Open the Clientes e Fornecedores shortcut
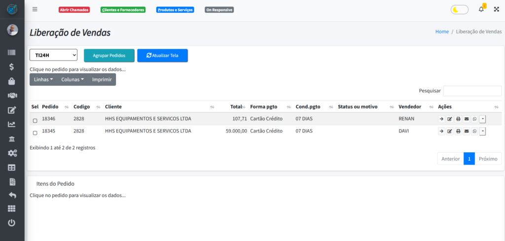 [x=123, y=10]
